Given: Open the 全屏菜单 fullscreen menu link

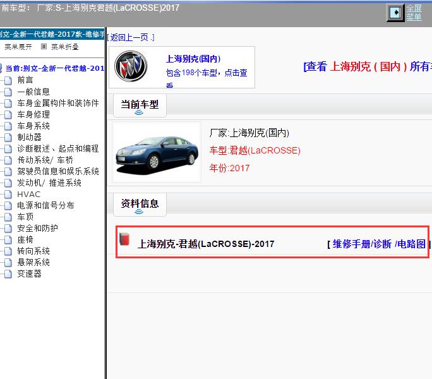Looking at the screenshot, I should pos(414,13).
